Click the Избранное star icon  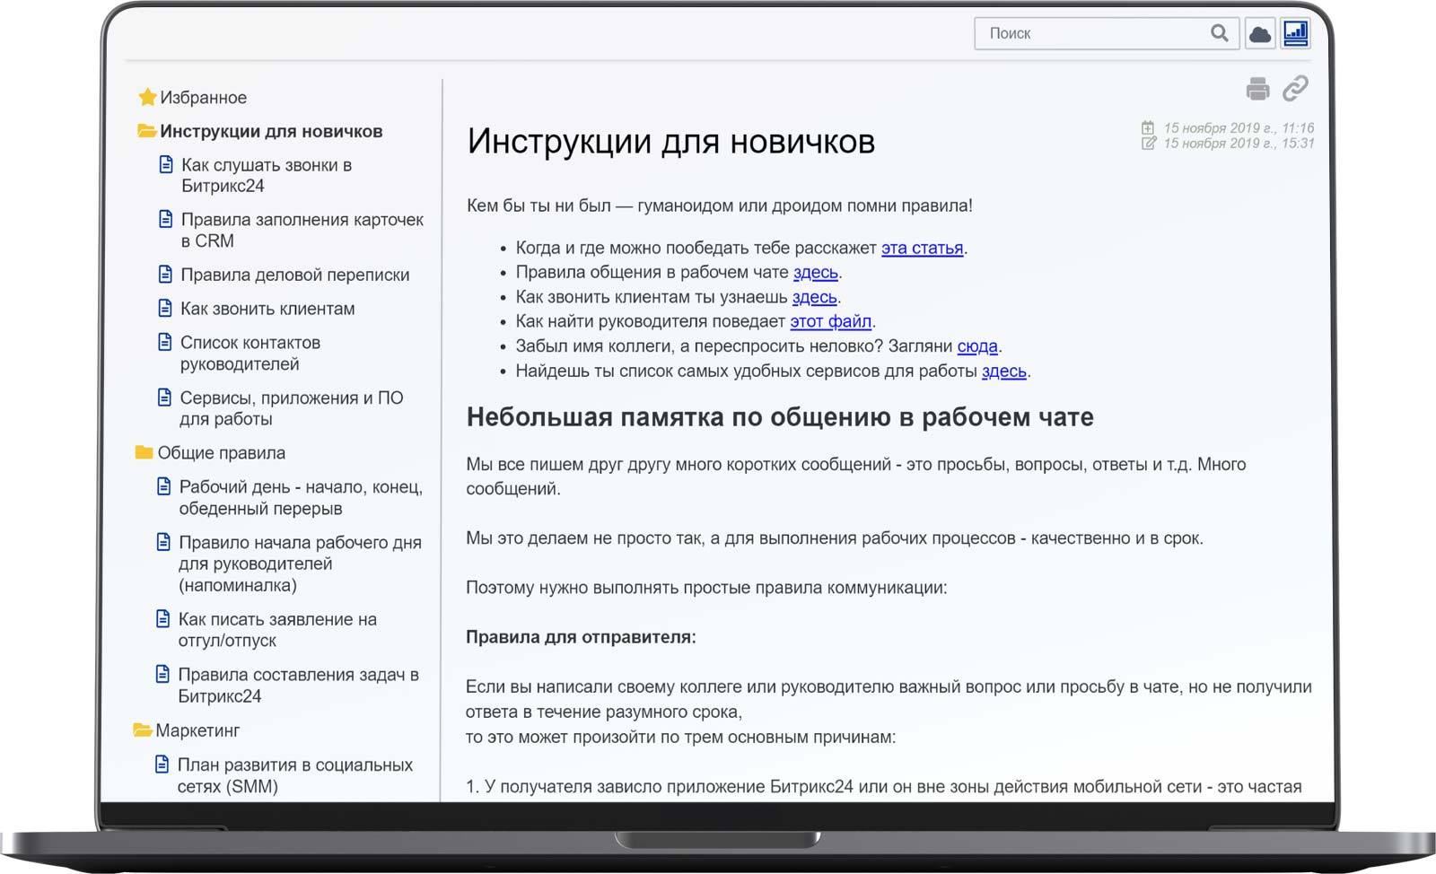pos(147,96)
